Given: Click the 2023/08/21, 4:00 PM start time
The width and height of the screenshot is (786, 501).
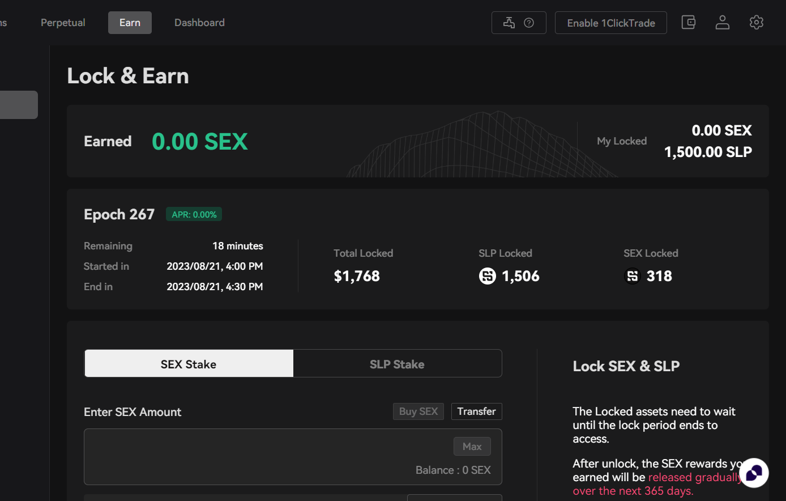Looking at the screenshot, I should point(215,266).
